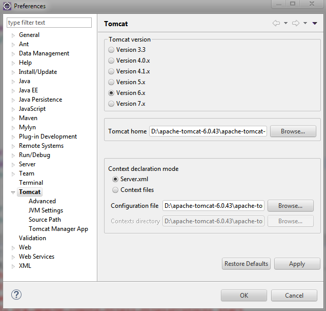The image size is (326, 311).
Task: Expand the Data Management node
Action: tap(13, 54)
